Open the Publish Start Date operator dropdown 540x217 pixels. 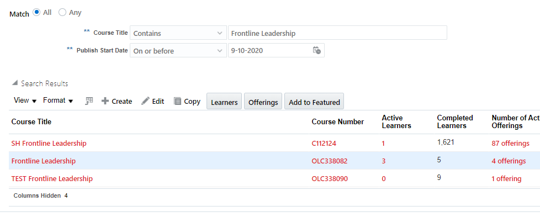[178, 51]
